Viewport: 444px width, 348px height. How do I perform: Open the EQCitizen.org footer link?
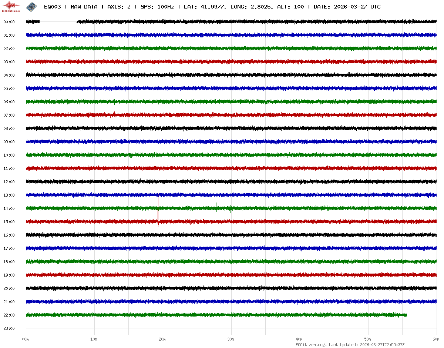pyautogui.click(x=311, y=345)
